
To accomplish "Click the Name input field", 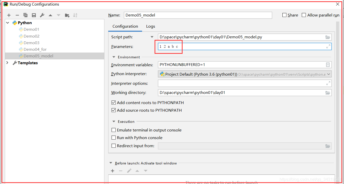I will [198, 15].
